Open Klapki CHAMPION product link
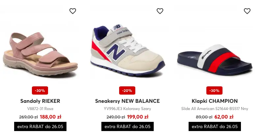The image size is (262, 134). click(x=215, y=101)
